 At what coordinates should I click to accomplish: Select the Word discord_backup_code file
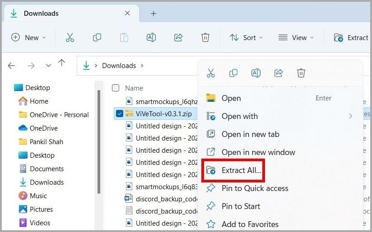click(x=162, y=199)
